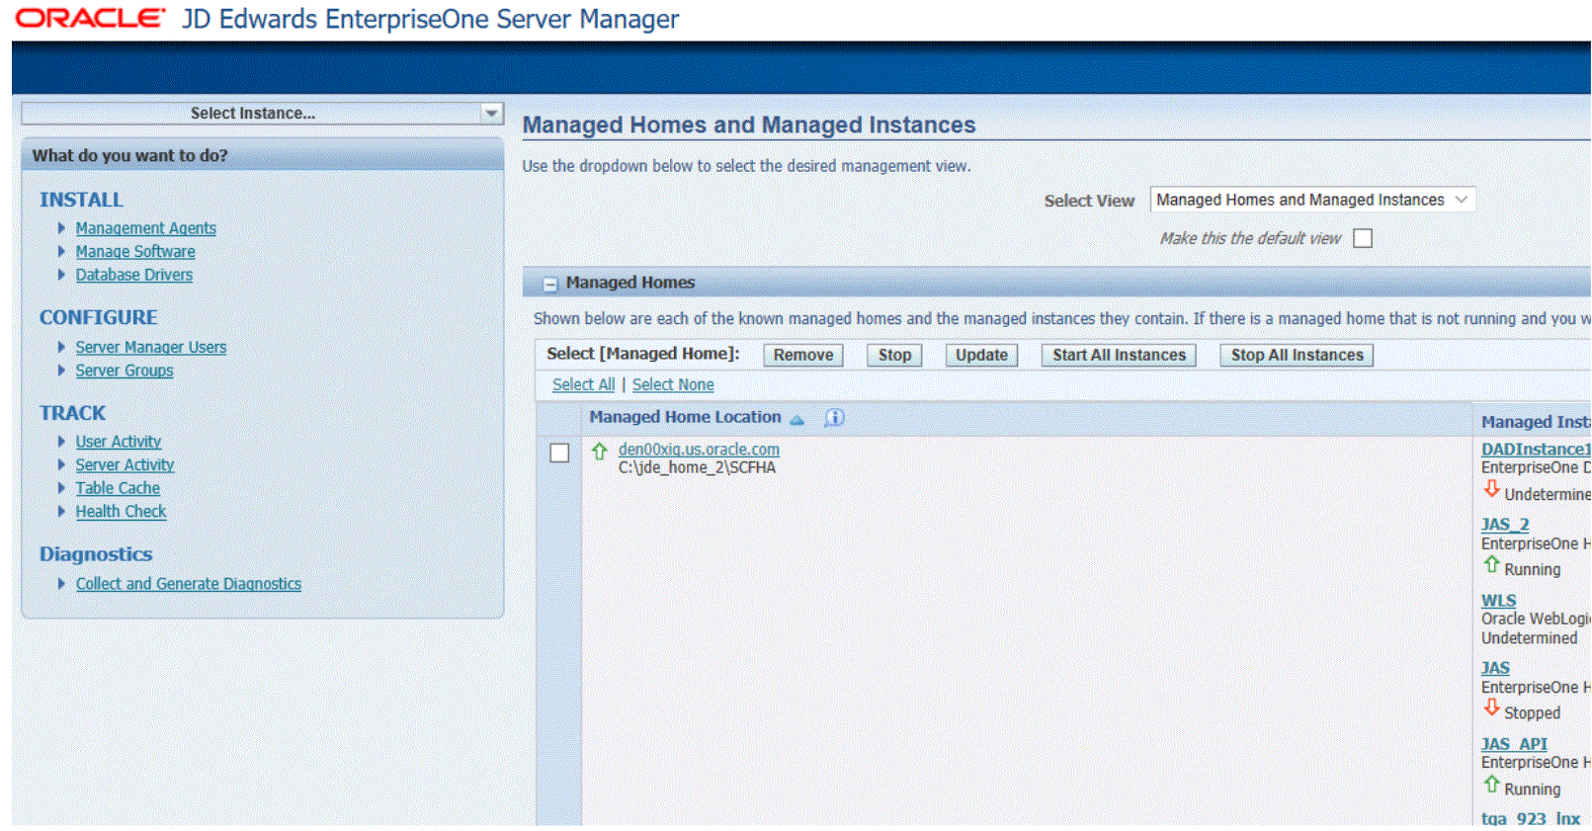Screen dimensions: 1592x831
Task: Click the Select None link
Action: tap(673, 385)
